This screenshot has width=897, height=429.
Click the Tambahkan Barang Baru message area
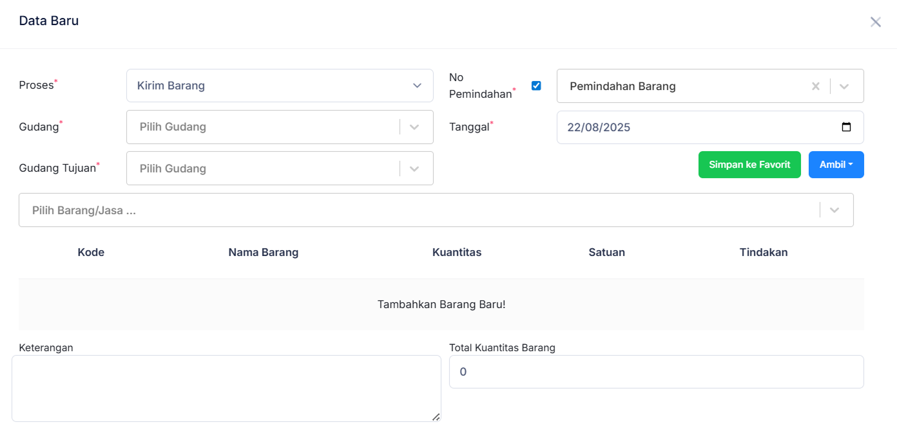tap(442, 304)
